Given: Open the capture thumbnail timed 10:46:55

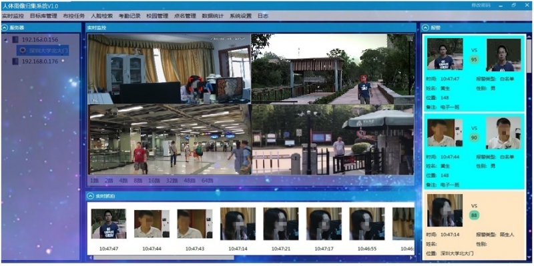Looking at the screenshot, I should pos(366,224).
